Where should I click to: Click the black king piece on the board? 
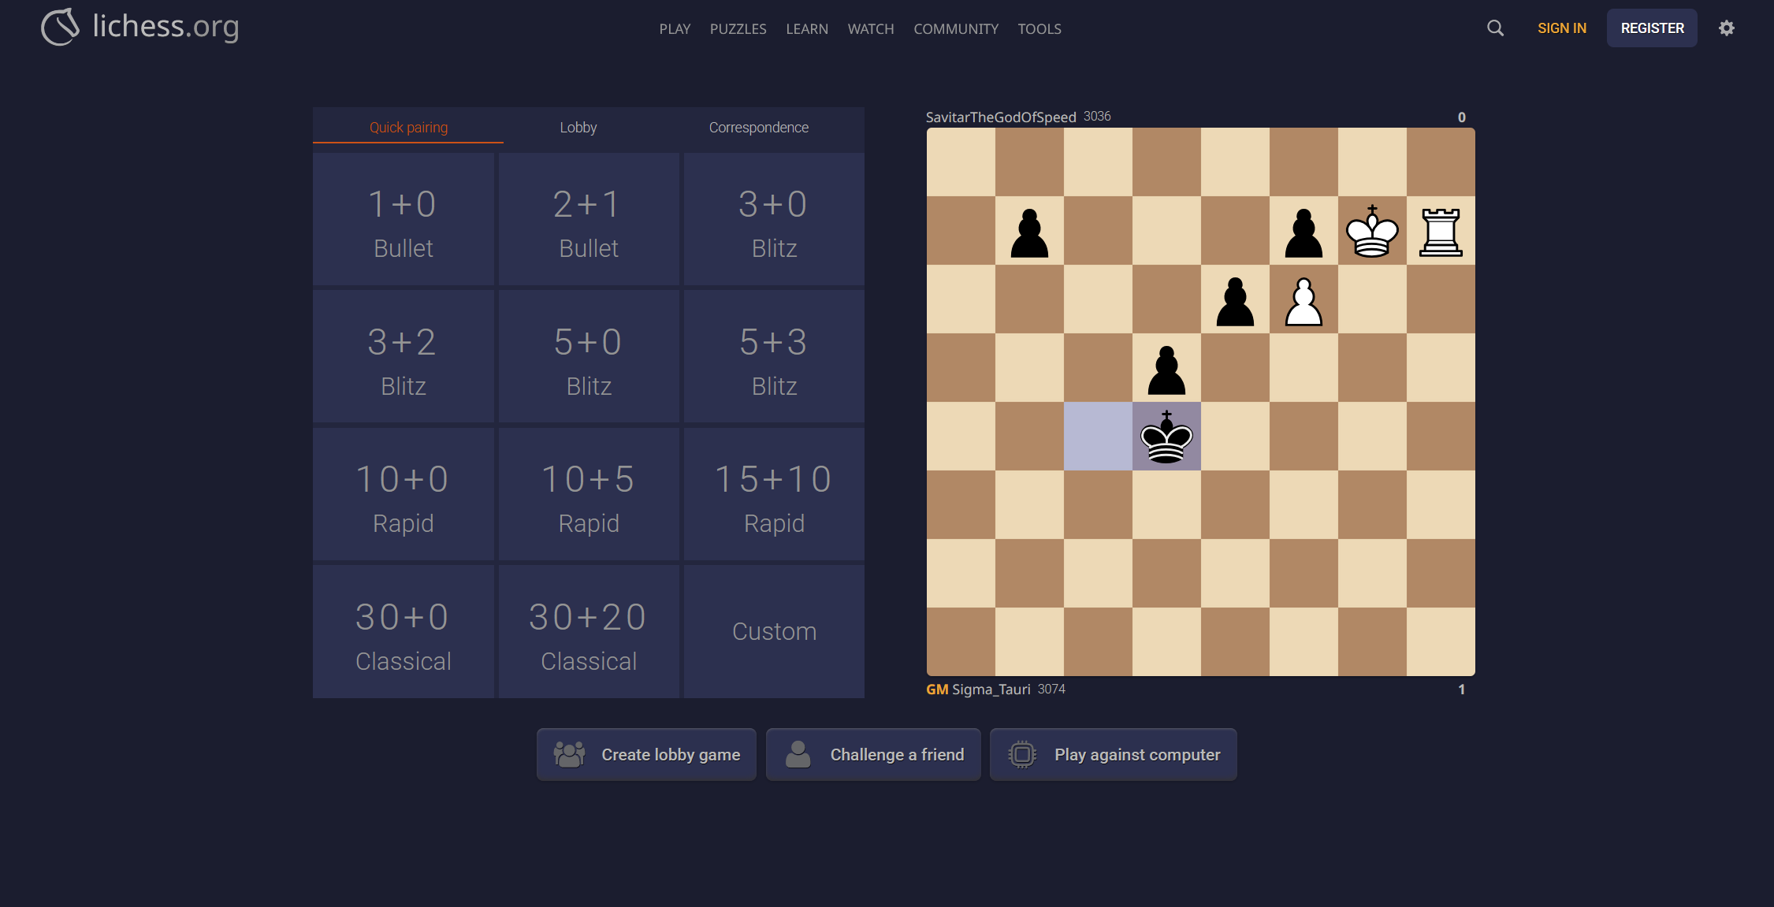coord(1166,437)
